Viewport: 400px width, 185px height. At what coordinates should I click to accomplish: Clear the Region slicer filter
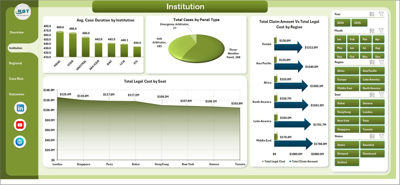click(x=381, y=62)
